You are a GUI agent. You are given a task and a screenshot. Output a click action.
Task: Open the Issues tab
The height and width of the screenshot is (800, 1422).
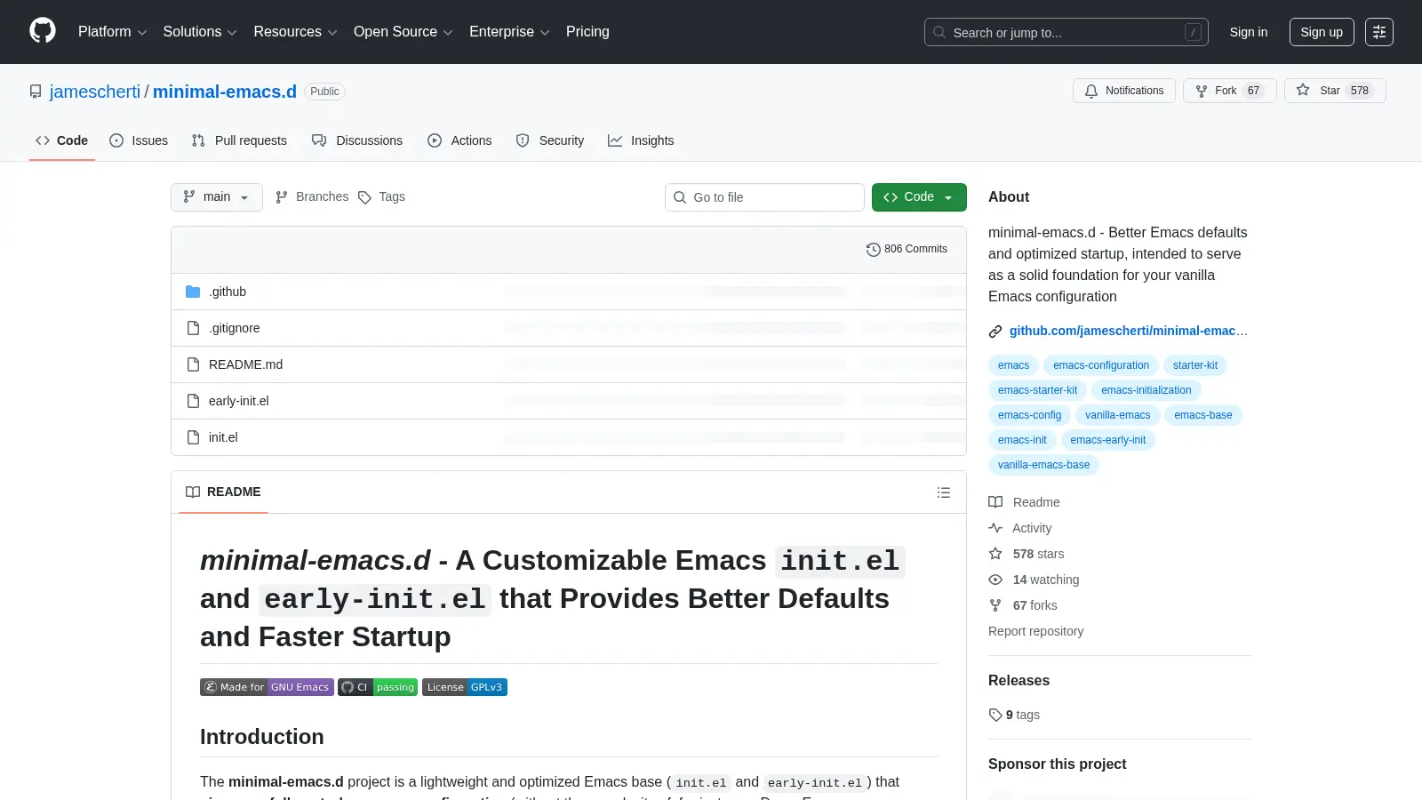(139, 140)
